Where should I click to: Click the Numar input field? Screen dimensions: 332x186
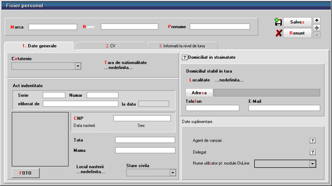point(103,95)
